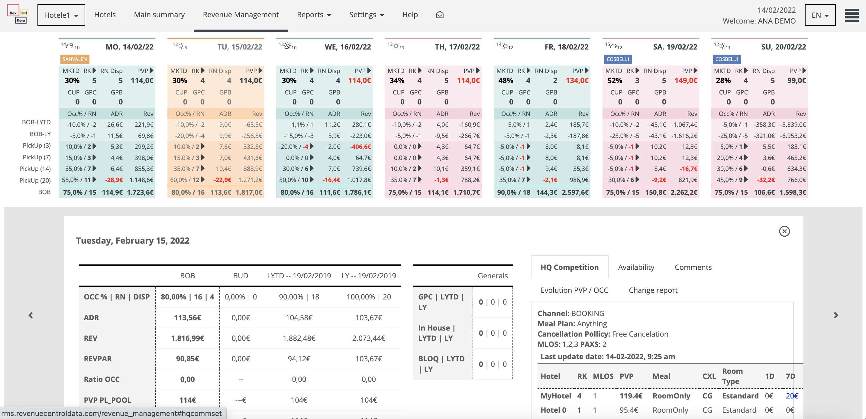Image resolution: width=866 pixels, height=419 pixels.
Task: Expand PickUp (20) arrow on Wednesday 16/02/22
Action: 312,180
